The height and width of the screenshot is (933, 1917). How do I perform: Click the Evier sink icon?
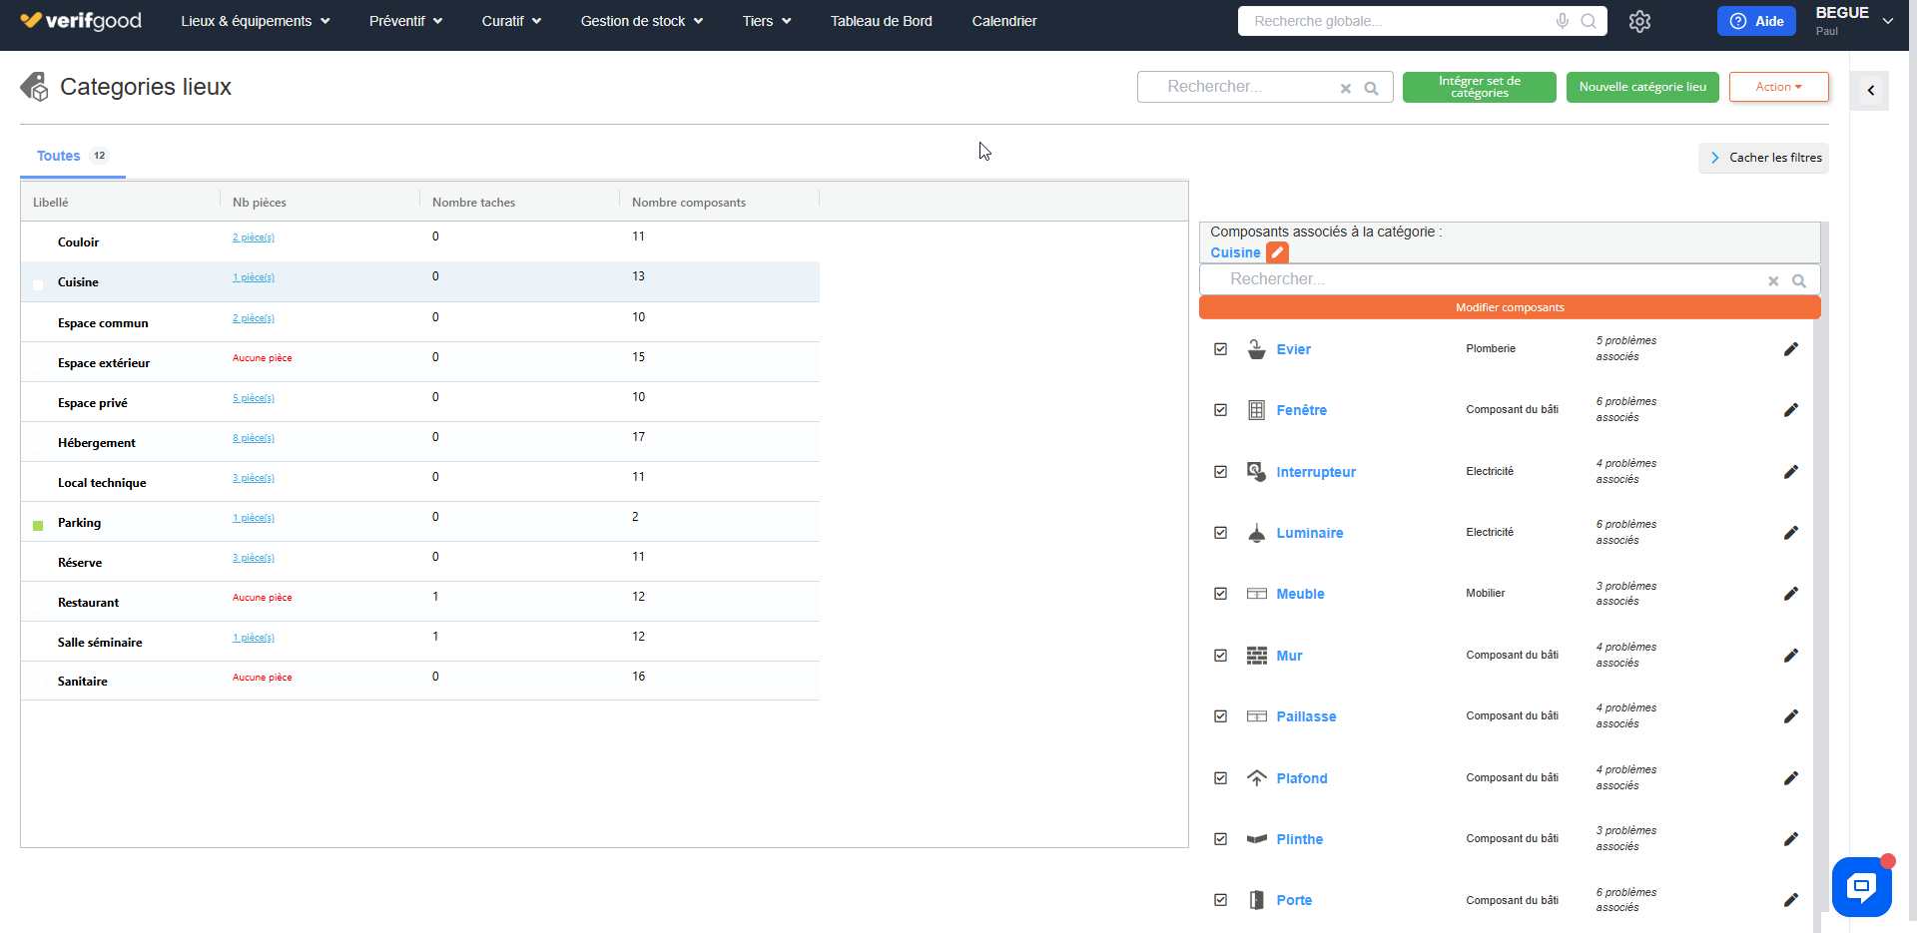[1257, 349]
